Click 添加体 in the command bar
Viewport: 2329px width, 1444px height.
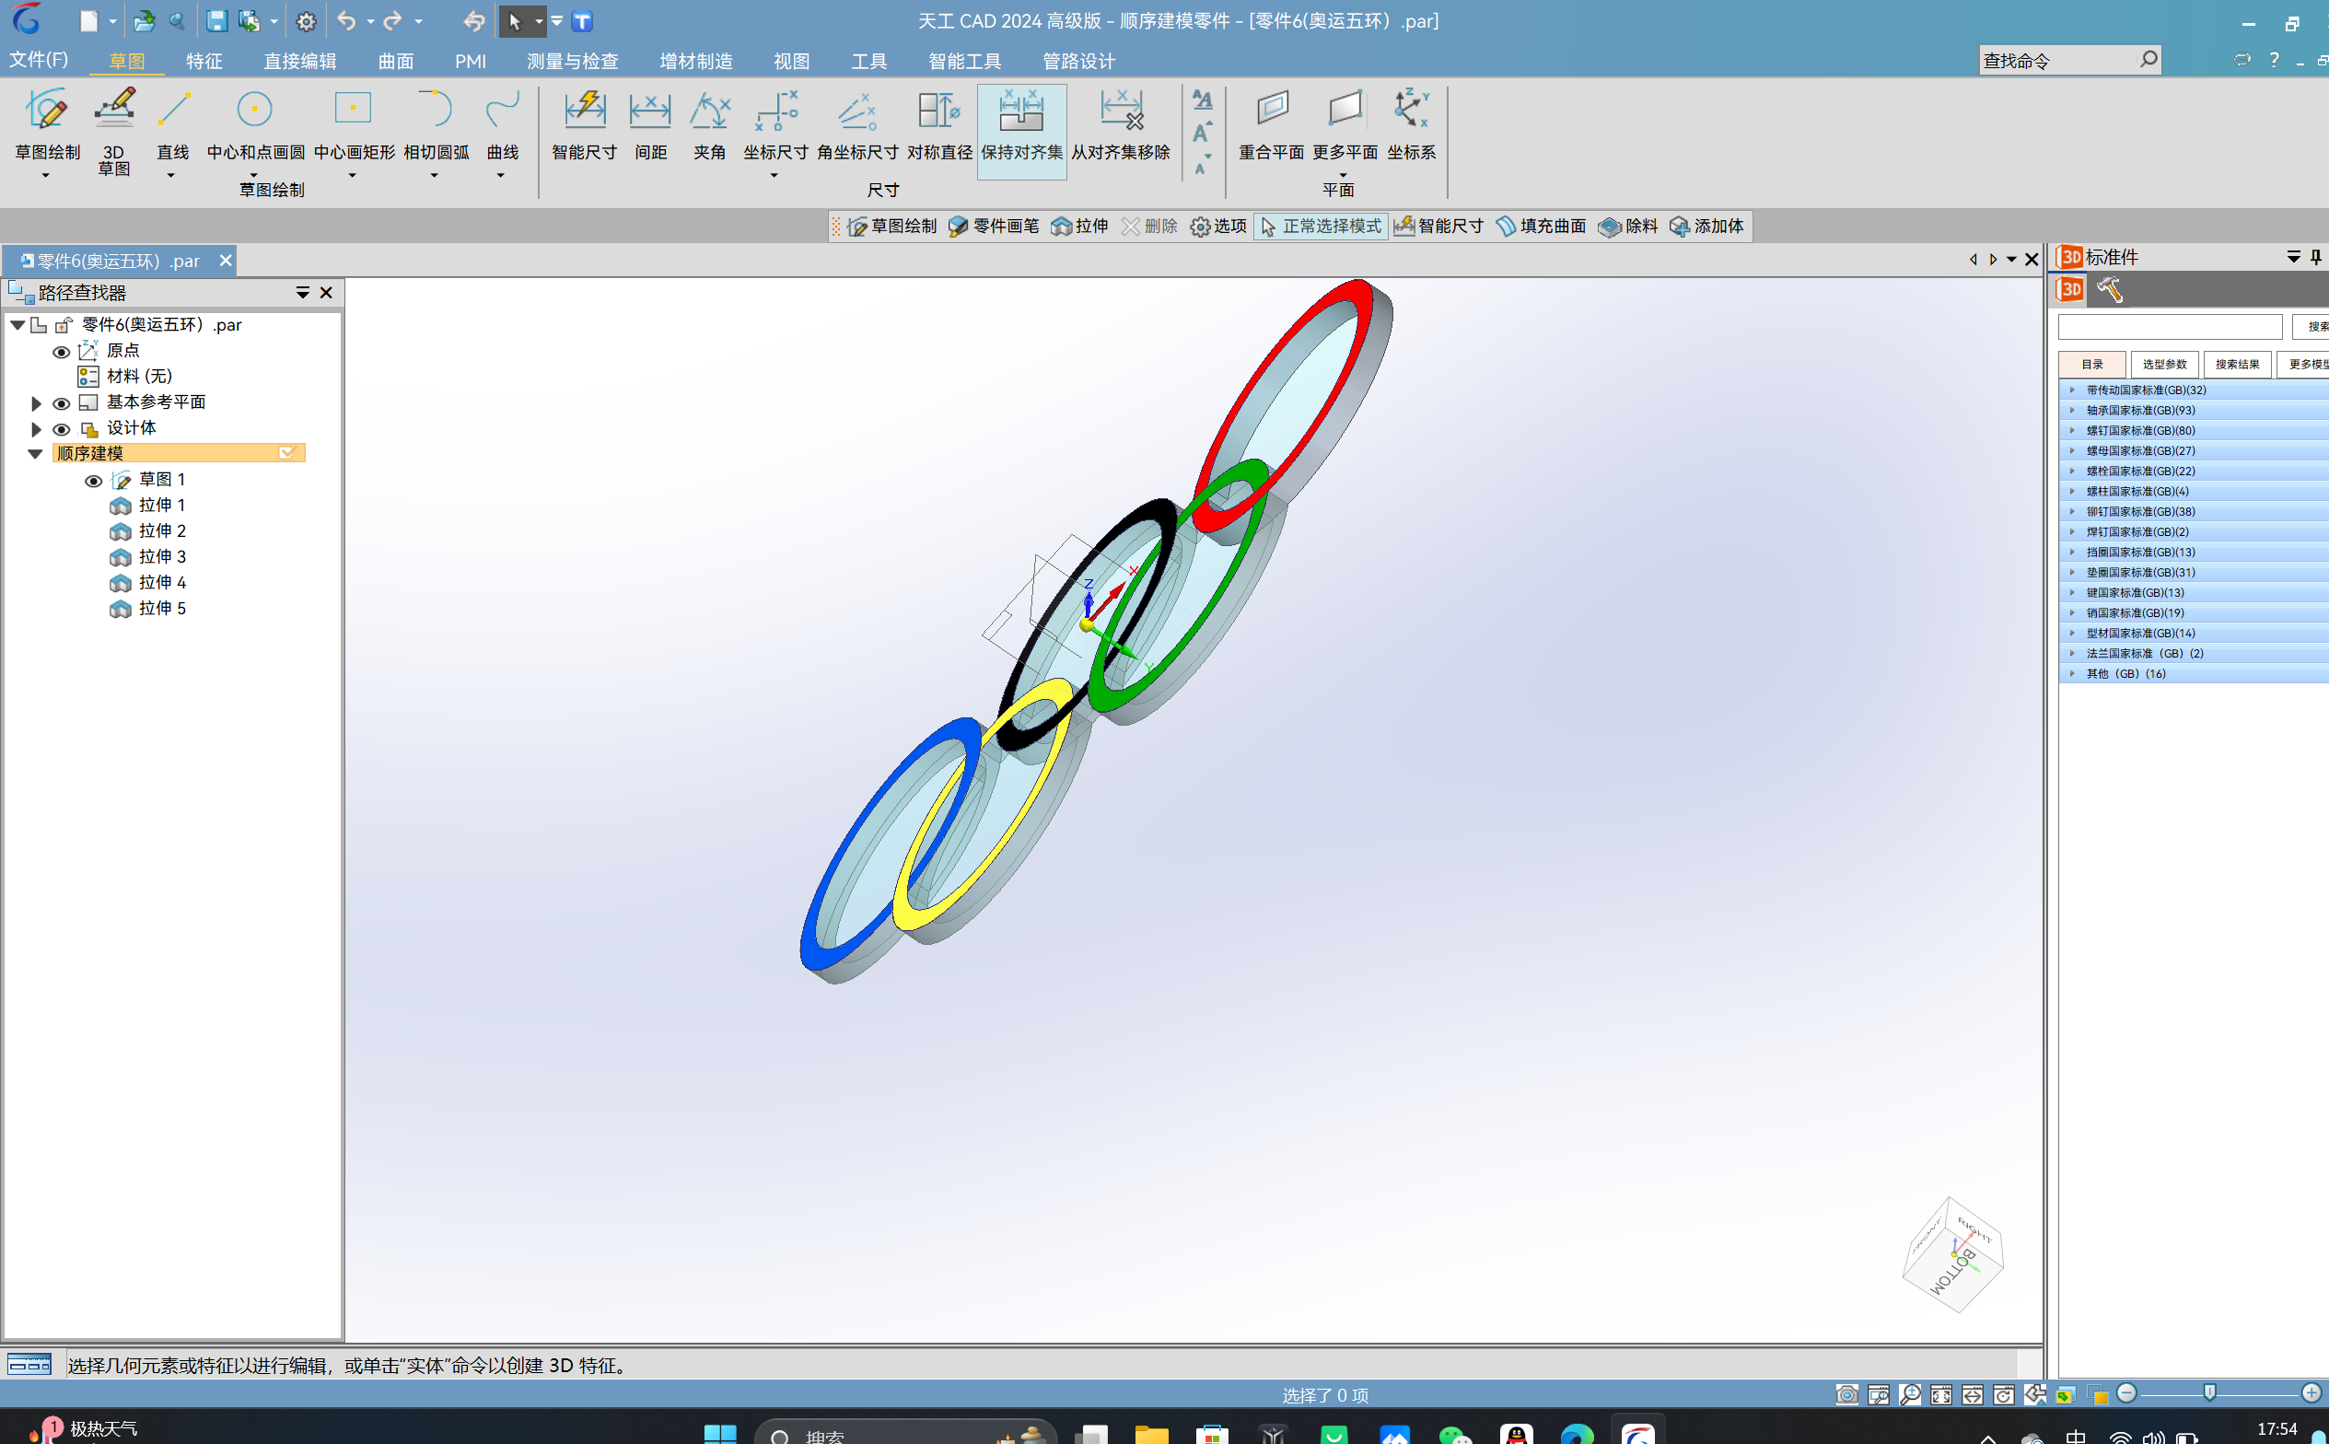click(1706, 227)
